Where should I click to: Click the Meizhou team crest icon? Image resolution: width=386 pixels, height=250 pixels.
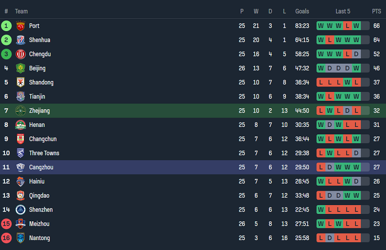click(x=20, y=224)
